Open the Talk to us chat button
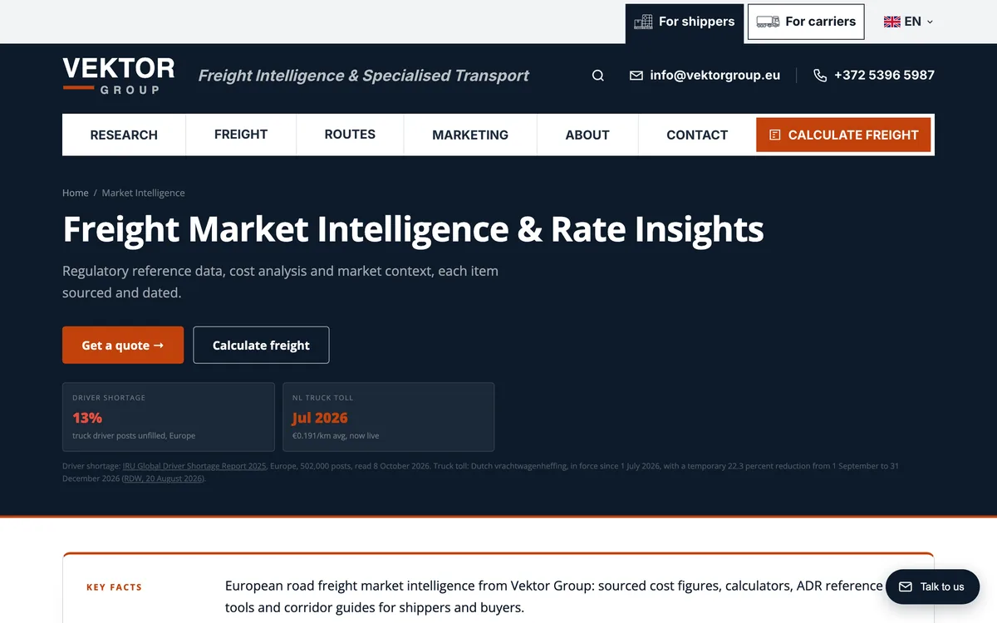 [x=931, y=586]
